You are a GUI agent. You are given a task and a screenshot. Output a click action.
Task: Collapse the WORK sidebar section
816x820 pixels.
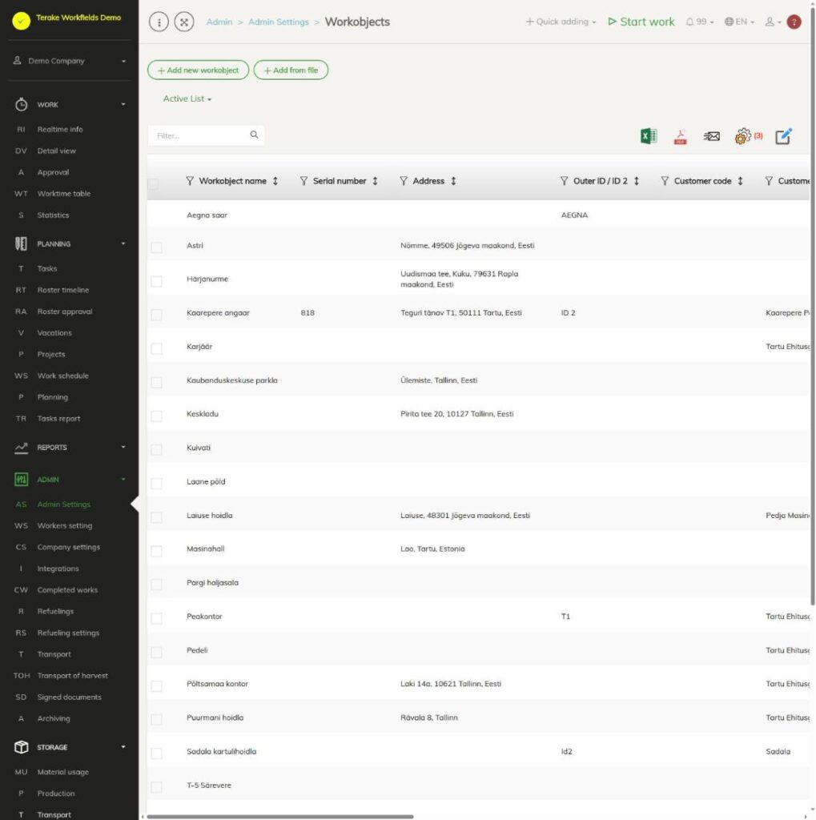pyautogui.click(x=123, y=105)
